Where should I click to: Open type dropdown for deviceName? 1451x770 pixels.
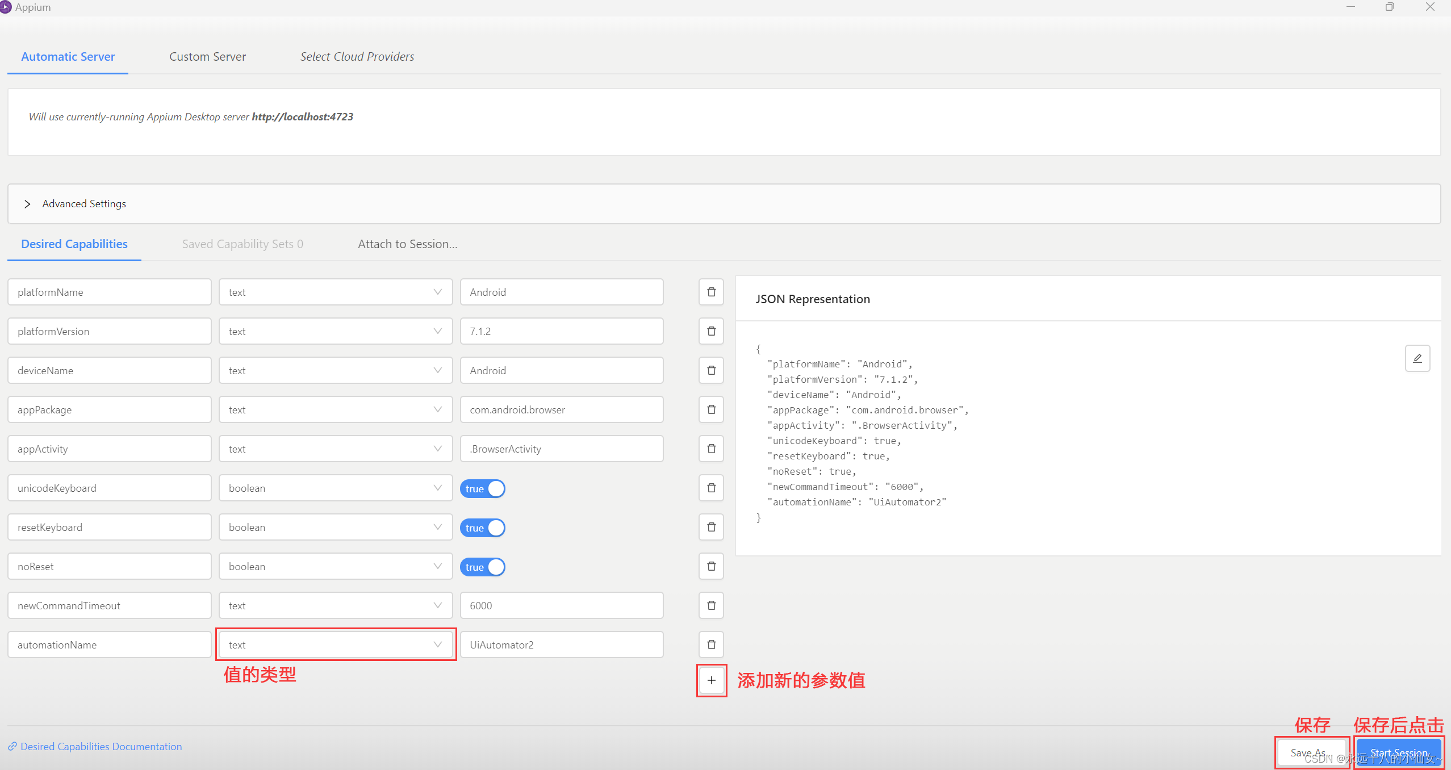pos(336,370)
